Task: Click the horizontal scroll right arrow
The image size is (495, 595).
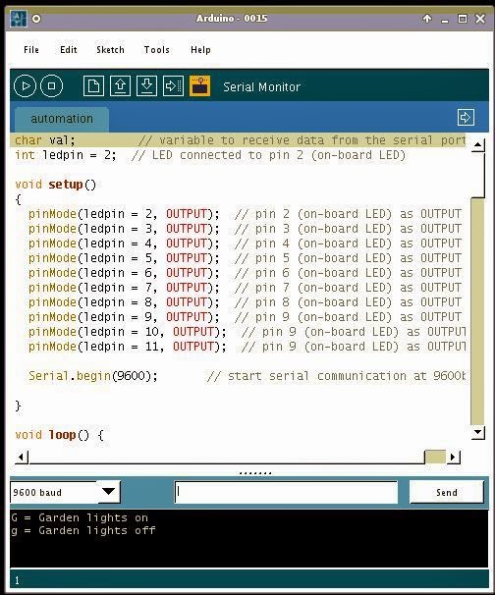Action: tap(453, 458)
